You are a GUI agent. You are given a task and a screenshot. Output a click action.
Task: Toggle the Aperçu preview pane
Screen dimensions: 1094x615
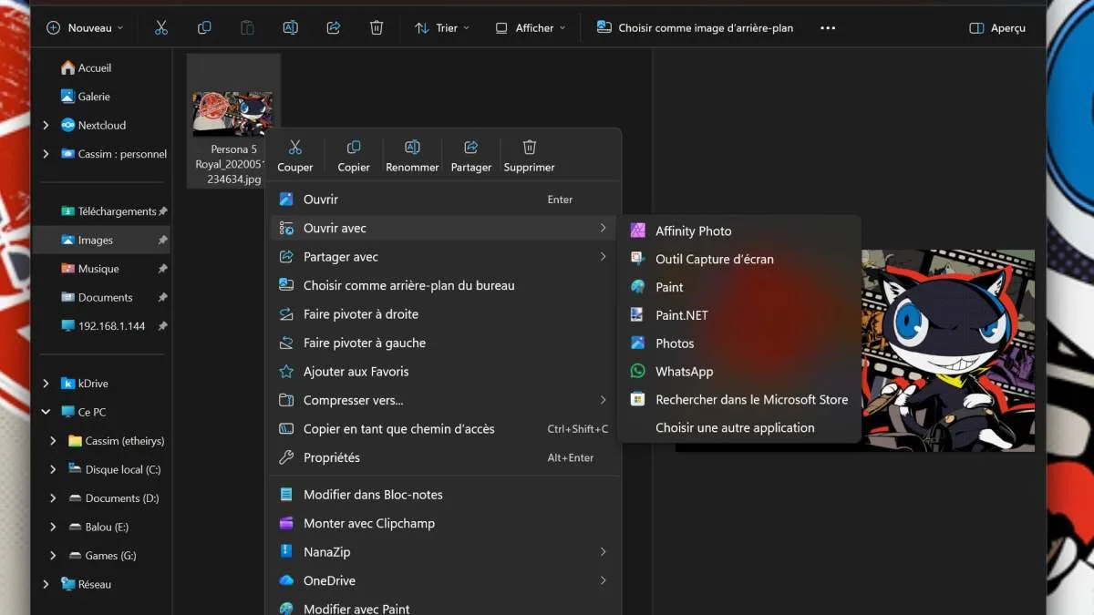pos(997,28)
